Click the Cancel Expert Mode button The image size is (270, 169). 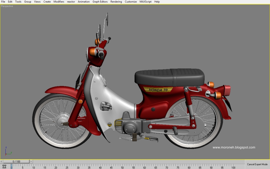tap(257, 164)
